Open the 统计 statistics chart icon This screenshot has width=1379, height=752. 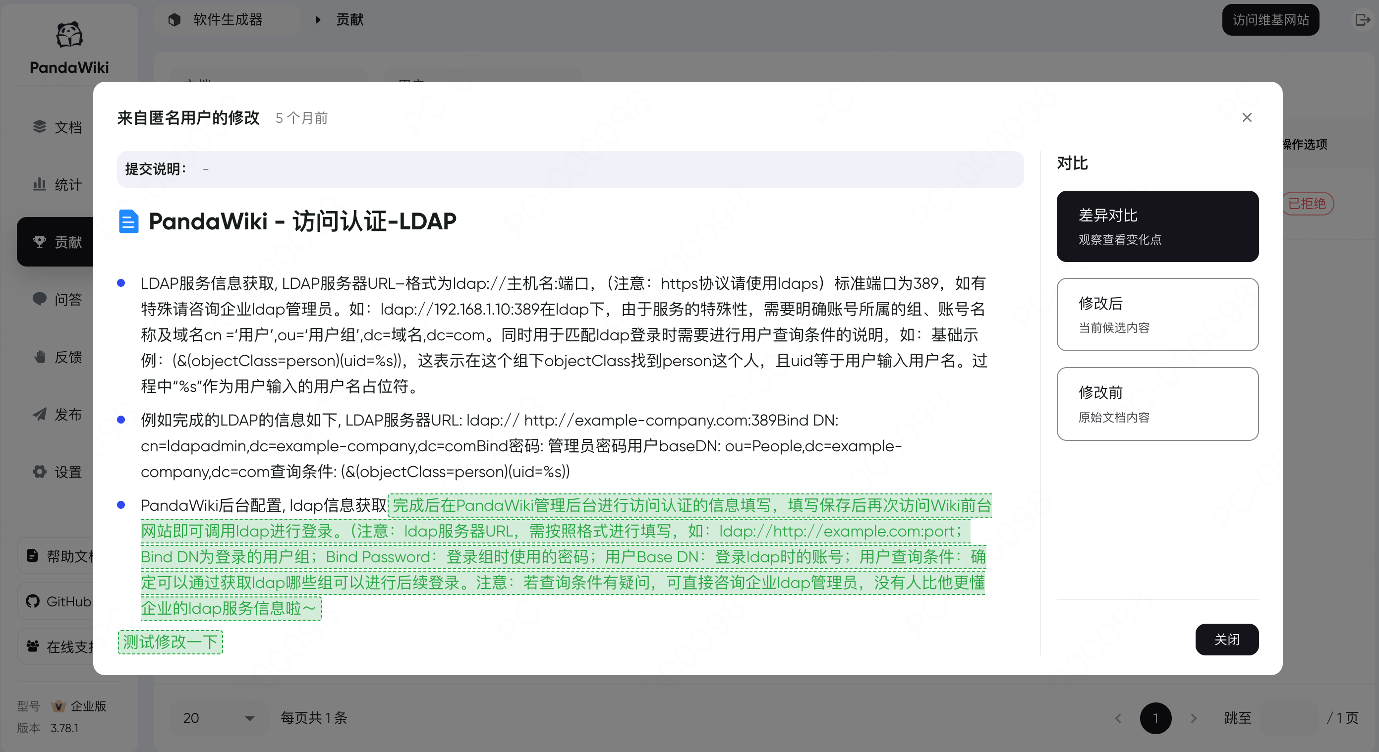tap(39, 184)
